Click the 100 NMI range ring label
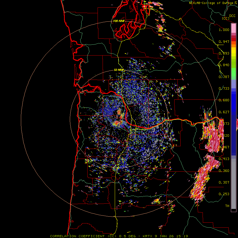 118,21
